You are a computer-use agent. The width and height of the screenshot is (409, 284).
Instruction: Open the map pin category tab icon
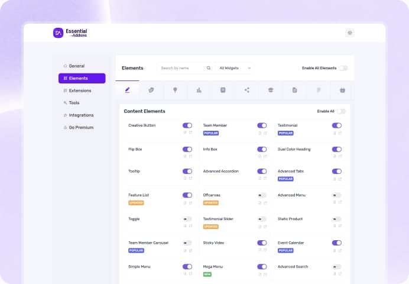[x=175, y=90]
